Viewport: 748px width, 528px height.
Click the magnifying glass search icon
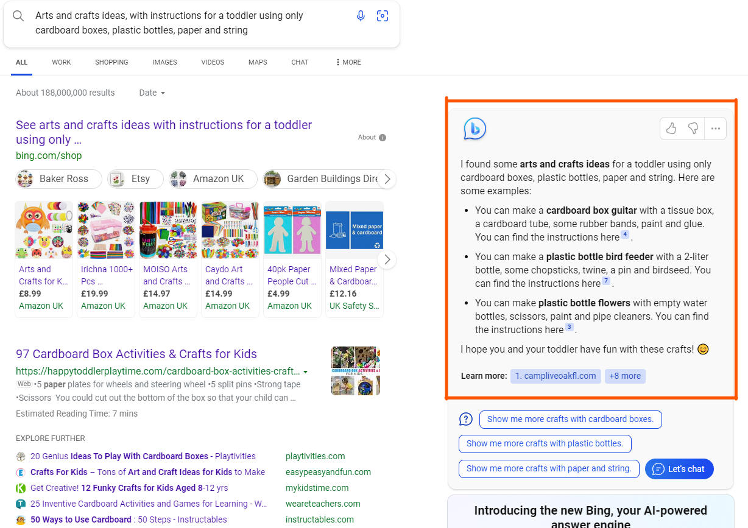18,16
